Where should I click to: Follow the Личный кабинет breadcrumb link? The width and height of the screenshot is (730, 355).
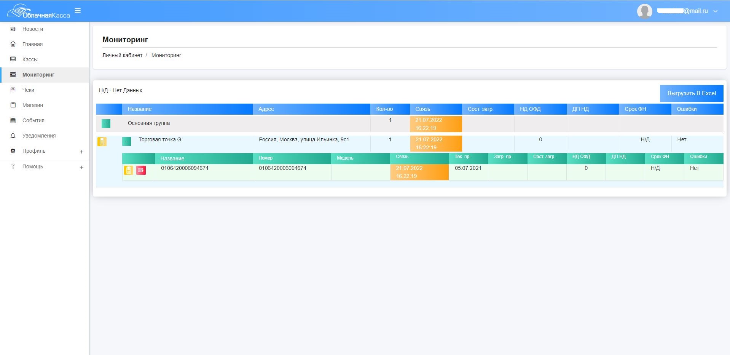[122, 55]
